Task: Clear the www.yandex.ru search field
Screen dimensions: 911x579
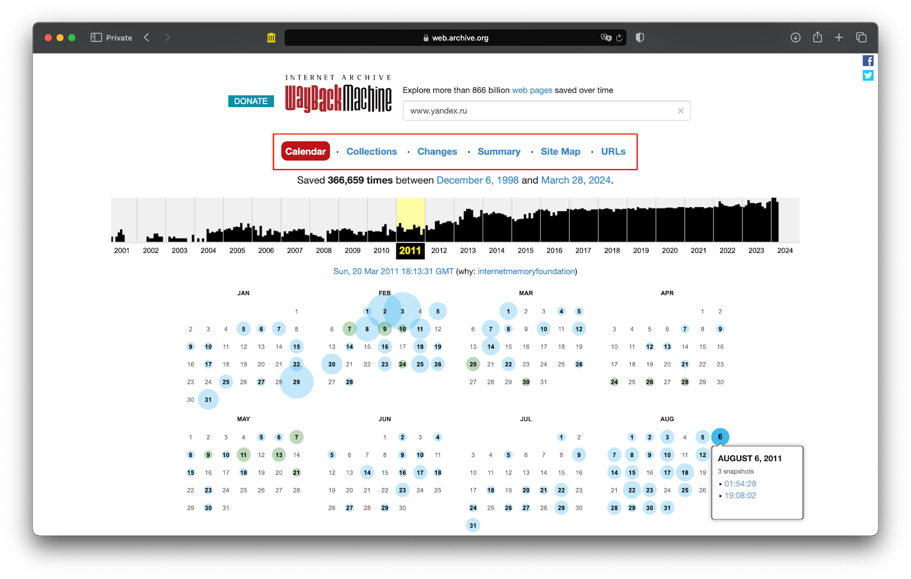Action: (680, 110)
